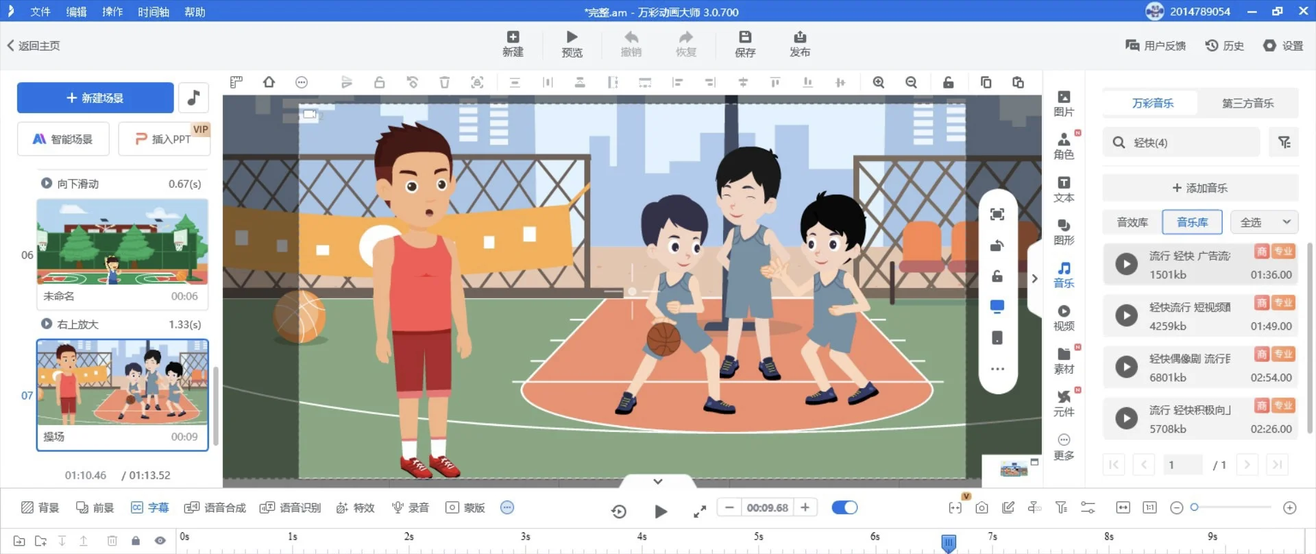Open the 素材 (Materials) panel
The width and height of the screenshot is (1316, 554).
(1064, 361)
